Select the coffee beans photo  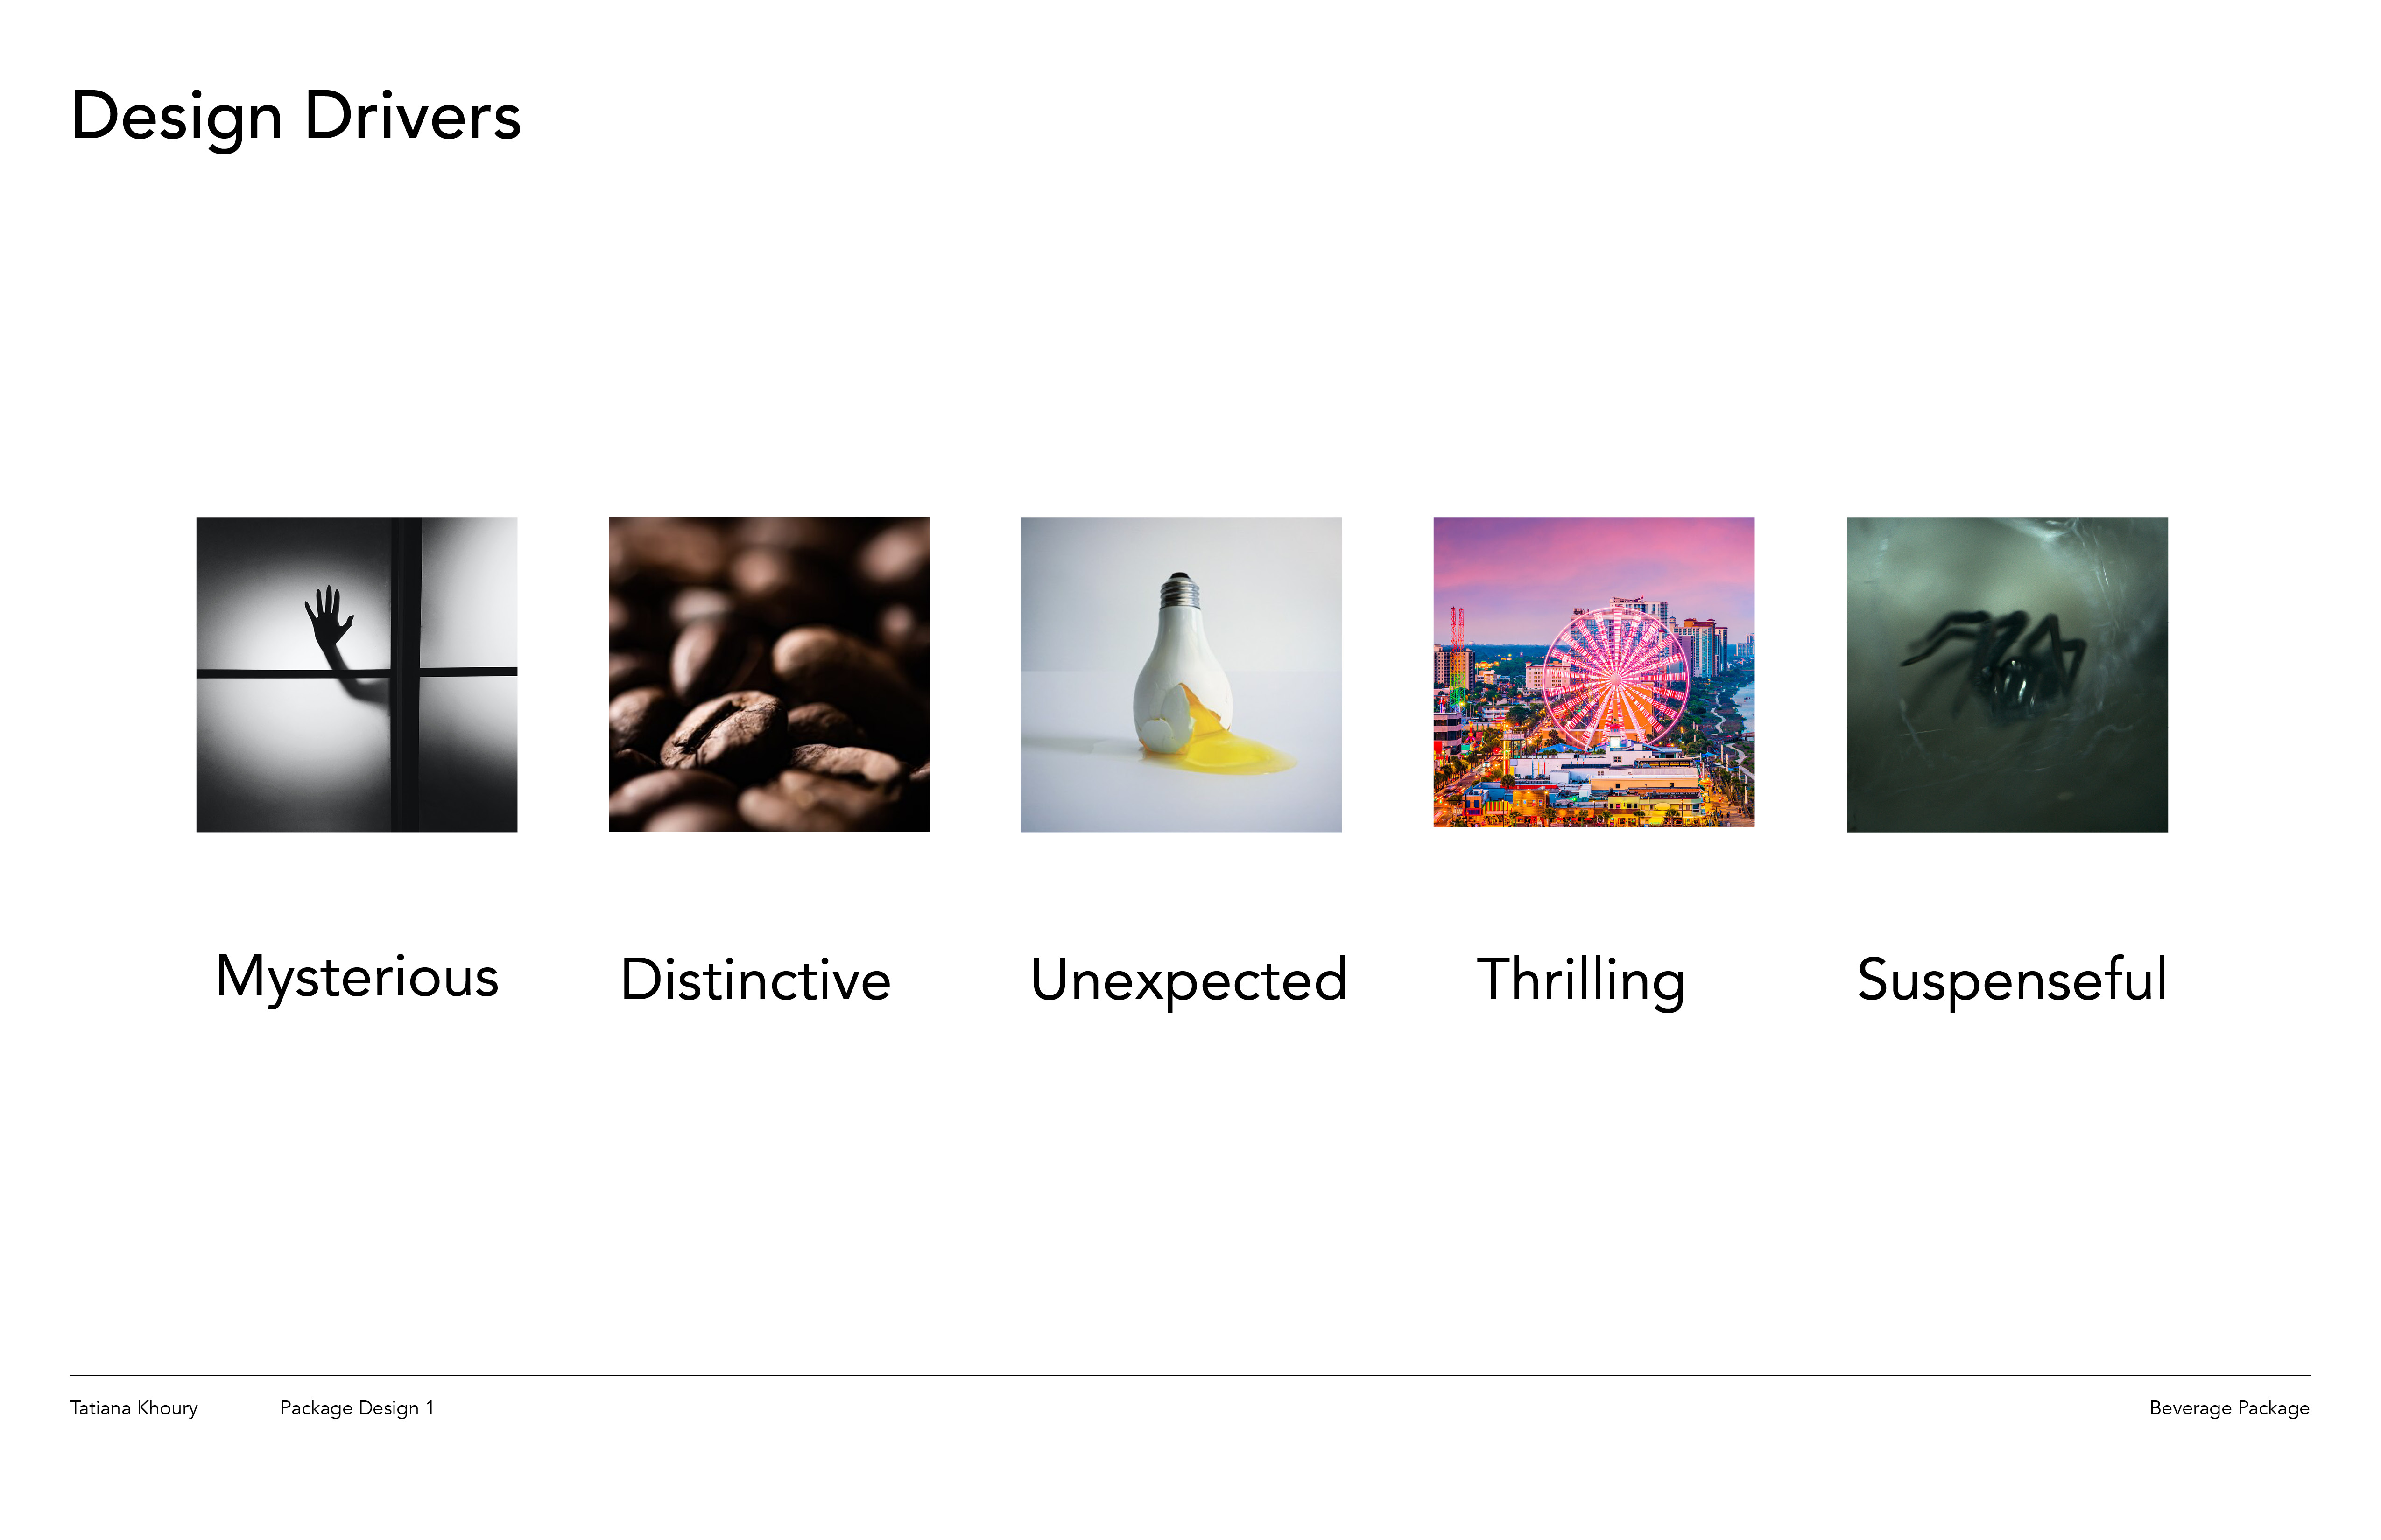click(768, 674)
